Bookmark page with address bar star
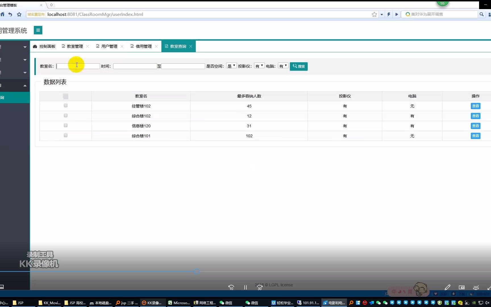This screenshot has height=307, width=491. [374, 14]
